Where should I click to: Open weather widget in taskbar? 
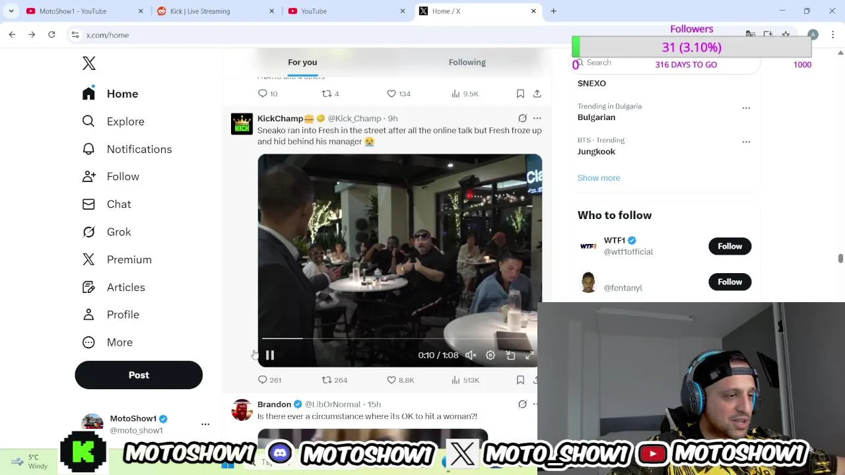[29, 462]
